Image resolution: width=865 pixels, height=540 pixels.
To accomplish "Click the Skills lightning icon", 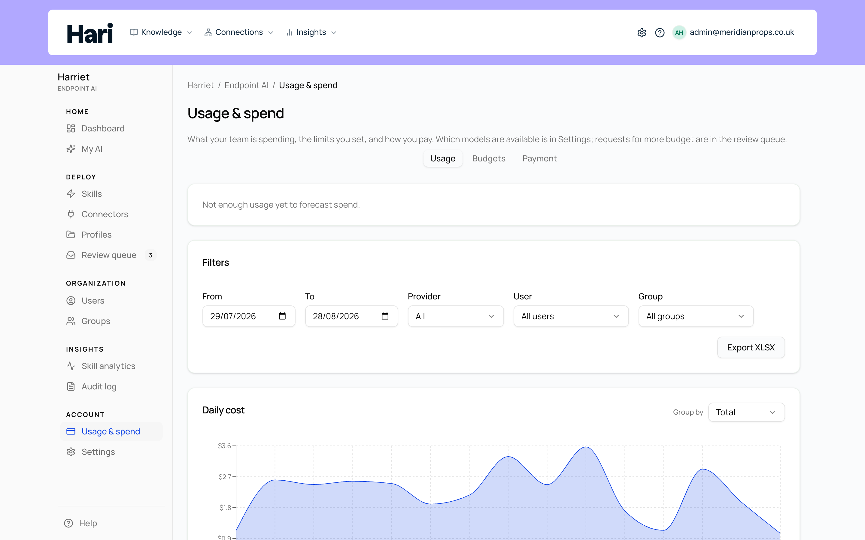I will 71,194.
